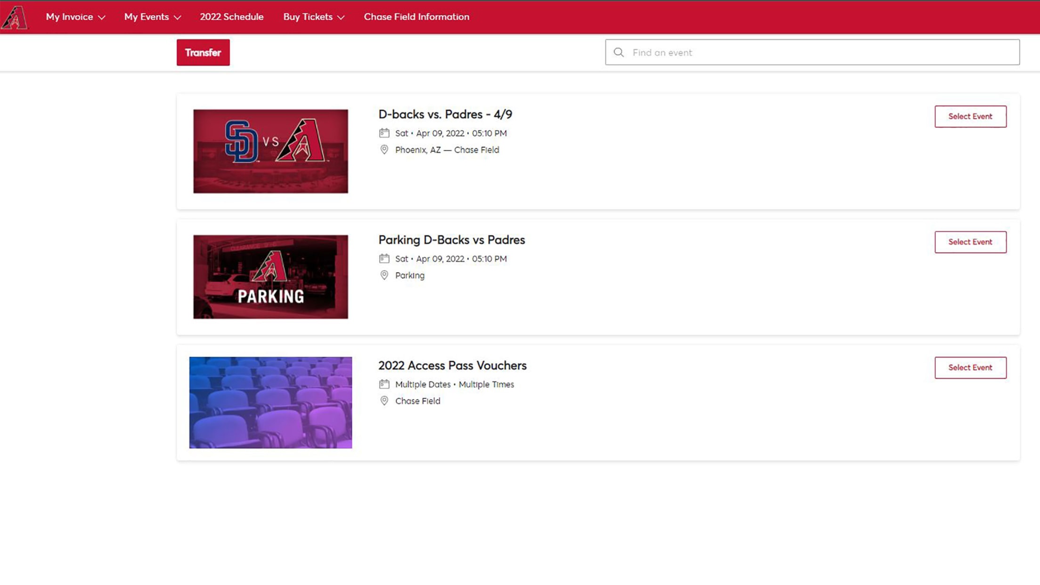Viewport: 1040px width, 585px height.
Task: Click the purple stadium seats thumbnail
Action: click(x=270, y=402)
